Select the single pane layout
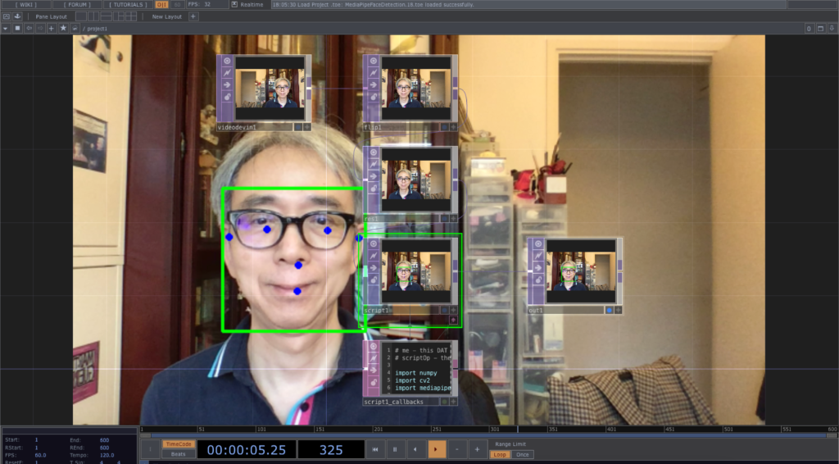 (81, 16)
